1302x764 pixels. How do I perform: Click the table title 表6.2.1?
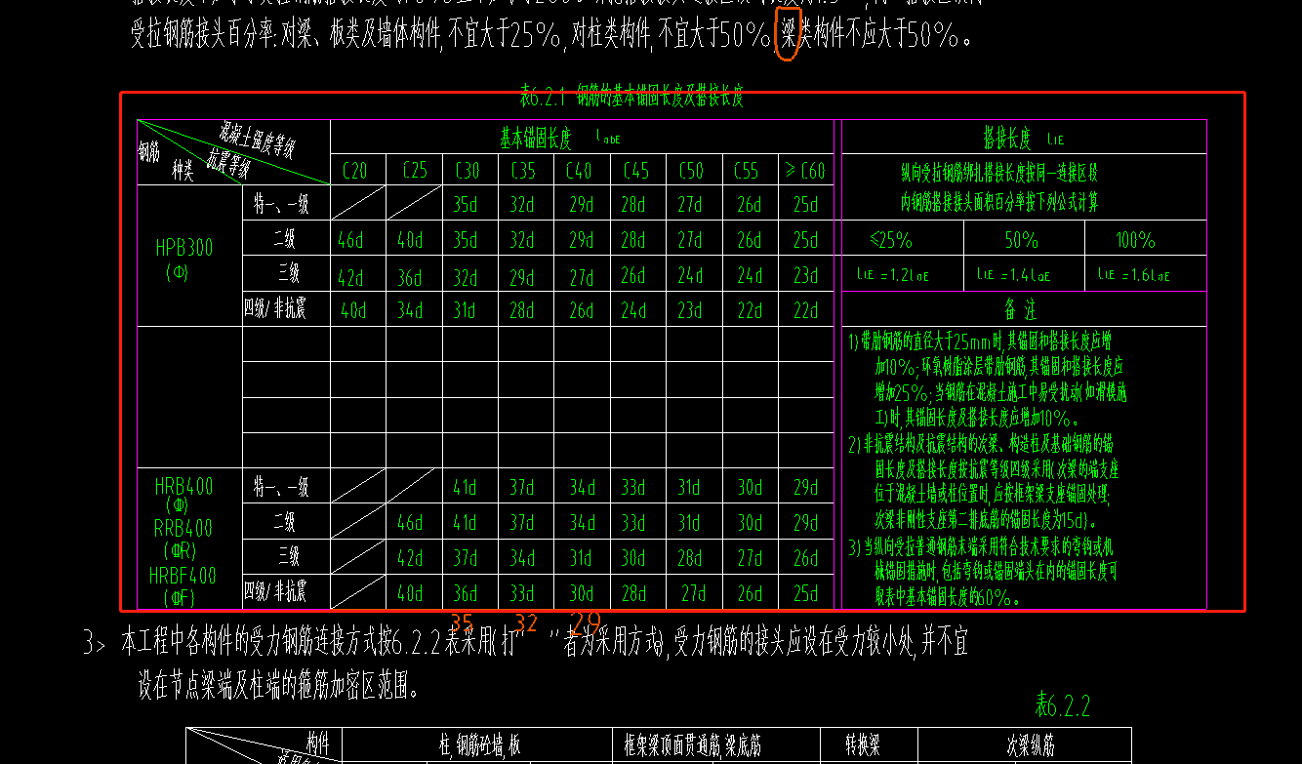[x=632, y=98]
